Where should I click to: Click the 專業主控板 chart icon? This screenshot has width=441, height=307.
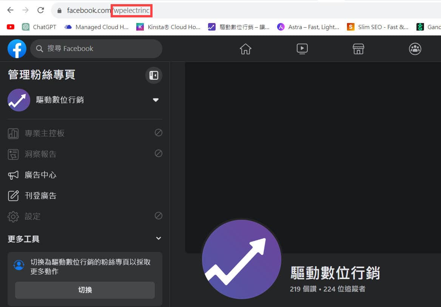[x=13, y=133]
